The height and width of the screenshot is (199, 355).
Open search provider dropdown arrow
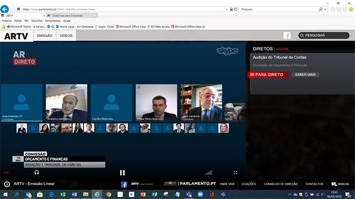click(325, 9)
